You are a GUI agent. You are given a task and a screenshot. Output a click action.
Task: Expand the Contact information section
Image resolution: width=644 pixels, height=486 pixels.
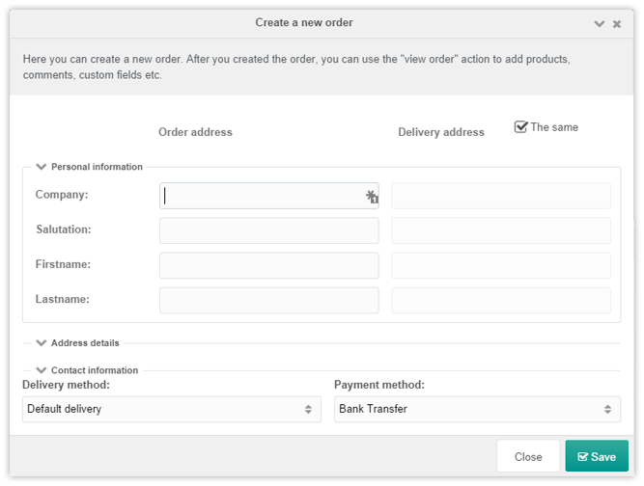pos(42,370)
